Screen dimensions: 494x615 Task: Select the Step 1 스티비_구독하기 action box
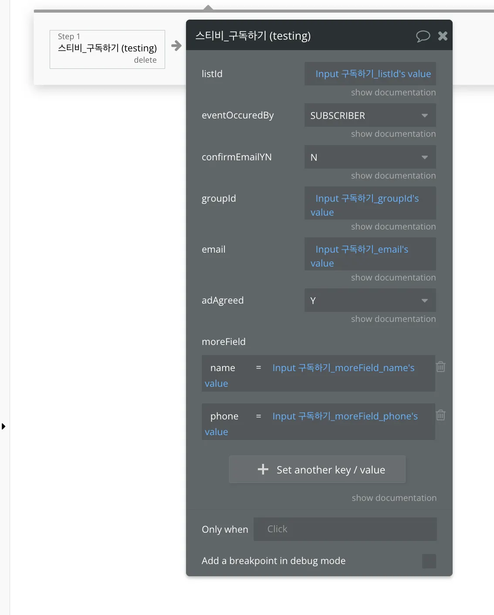click(107, 48)
